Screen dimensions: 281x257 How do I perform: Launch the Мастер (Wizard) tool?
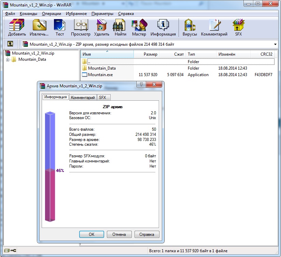(x=139, y=27)
